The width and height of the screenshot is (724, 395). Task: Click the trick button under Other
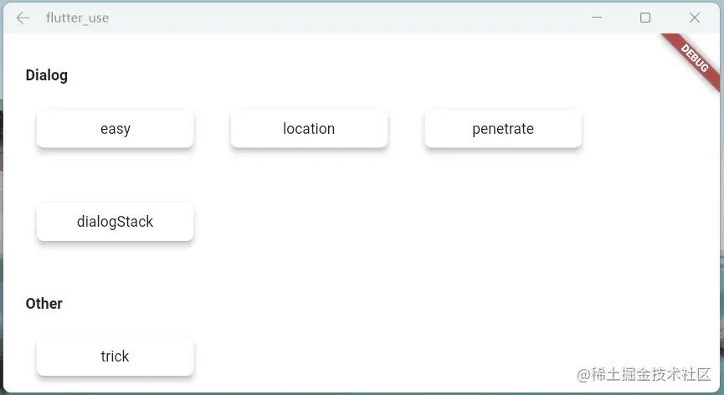tap(115, 357)
